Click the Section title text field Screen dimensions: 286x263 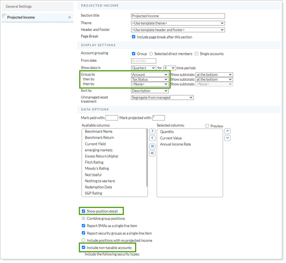(178, 16)
